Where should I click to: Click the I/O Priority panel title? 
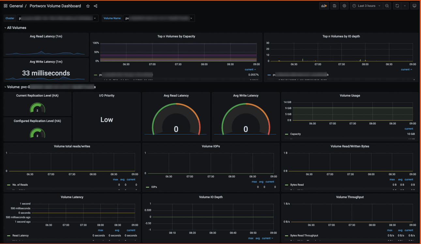pyautogui.click(x=107, y=96)
